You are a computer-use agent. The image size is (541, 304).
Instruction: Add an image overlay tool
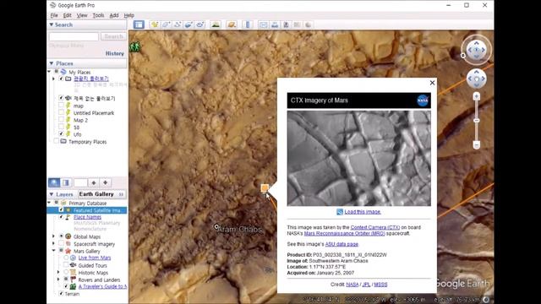coord(189,24)
